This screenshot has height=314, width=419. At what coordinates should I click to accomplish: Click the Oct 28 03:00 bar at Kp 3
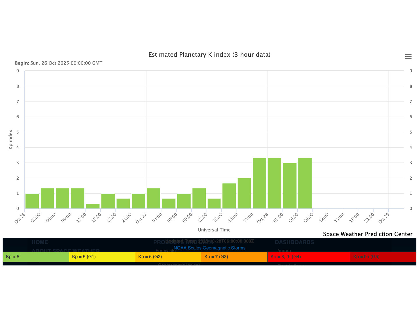pyautogui.click(x=290, y=186)
